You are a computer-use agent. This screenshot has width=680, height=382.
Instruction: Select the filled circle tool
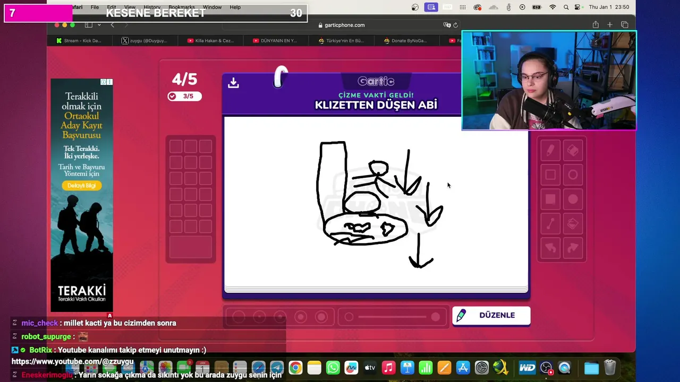coord(573,199)
